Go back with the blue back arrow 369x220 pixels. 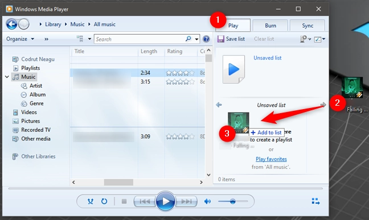[11, 24]
